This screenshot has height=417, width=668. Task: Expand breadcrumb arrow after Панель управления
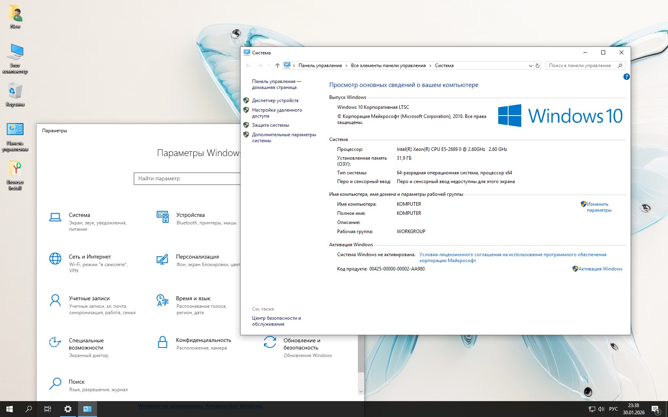point(346,66)
